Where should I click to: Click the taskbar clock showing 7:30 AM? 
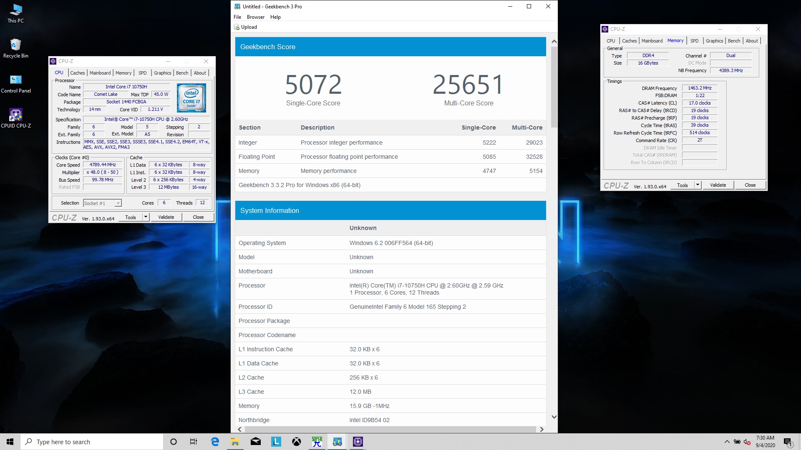click(765, 442)
